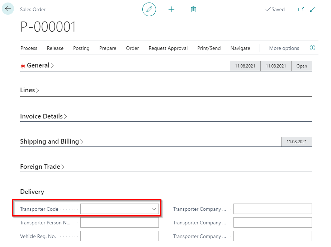Screen dimensions: 331x247
Task: Open the Prepare menu
Action: point(108,48)
